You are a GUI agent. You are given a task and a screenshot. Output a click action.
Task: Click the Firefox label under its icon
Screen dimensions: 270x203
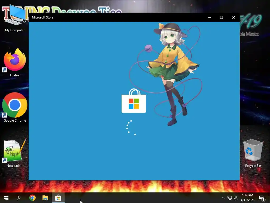15,75
